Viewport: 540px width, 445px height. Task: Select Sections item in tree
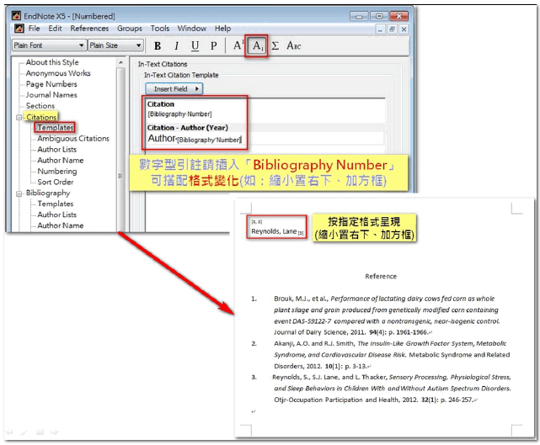40,106
